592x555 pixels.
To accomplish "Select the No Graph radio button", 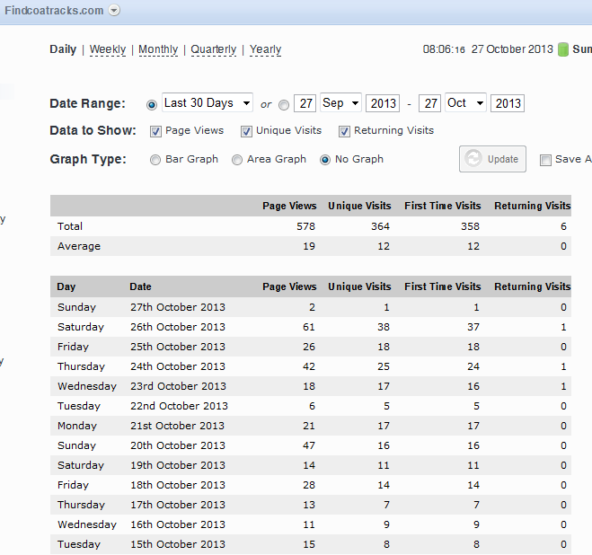I will point(325,160).
